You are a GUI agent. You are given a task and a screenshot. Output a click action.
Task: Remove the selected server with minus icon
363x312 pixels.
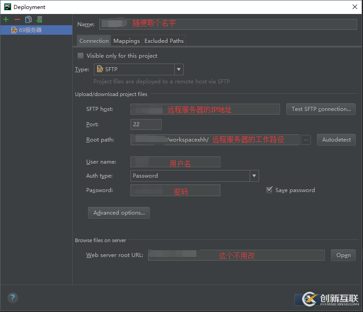pos(17,20)
